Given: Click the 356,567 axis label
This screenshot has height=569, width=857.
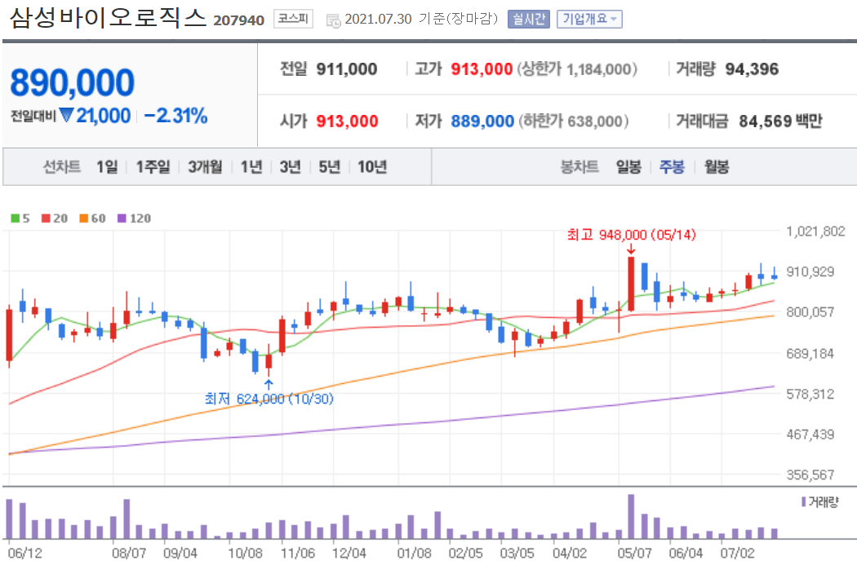Looking at the screenshot, I should pyautogui.click(x=810, y=475).
